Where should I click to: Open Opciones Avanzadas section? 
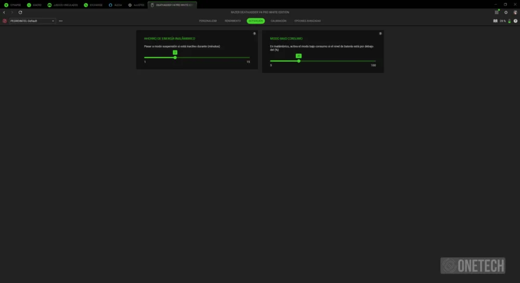pos(307,21)
